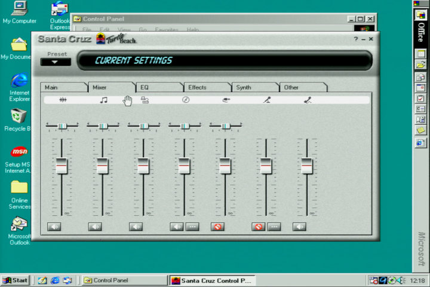Click the line-in plug channel icon
Viewport: 430px width, 287px height.
tap(226, 100)
